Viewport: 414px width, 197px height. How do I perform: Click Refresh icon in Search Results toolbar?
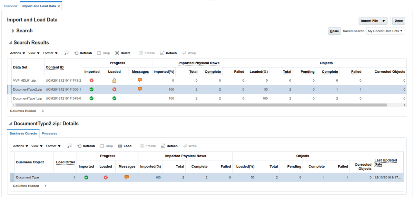click(x=77, y=53)
